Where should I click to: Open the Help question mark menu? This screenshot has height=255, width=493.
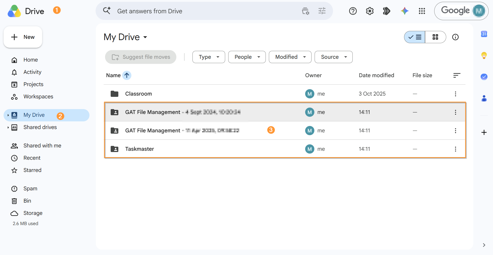click(353, 11)
